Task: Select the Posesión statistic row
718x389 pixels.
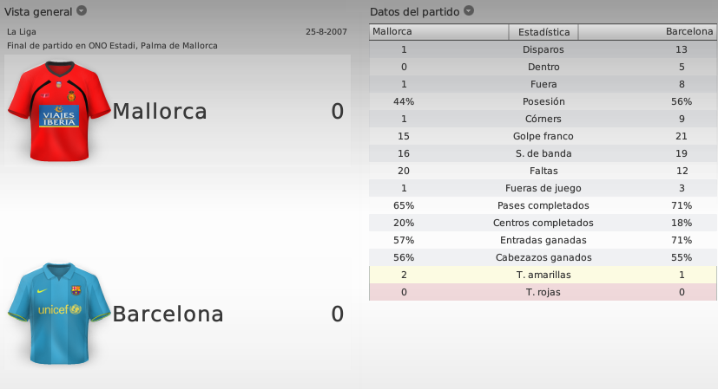Action: click(x=543, y=101)
